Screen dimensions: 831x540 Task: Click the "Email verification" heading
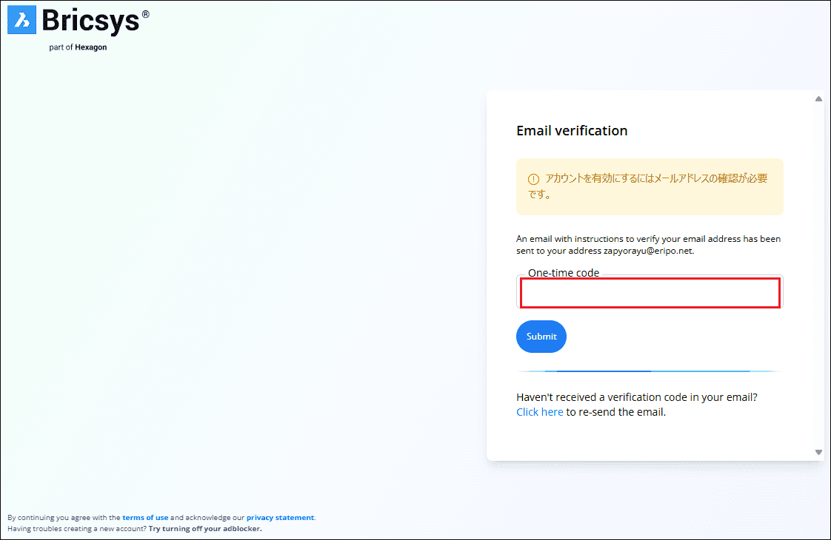[x=572, y=131]
